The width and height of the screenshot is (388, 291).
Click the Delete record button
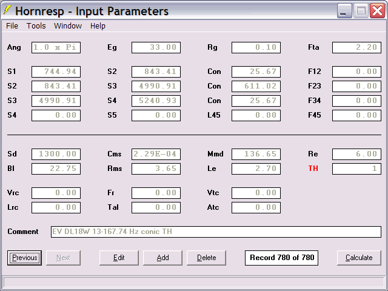tap(206, 258)
